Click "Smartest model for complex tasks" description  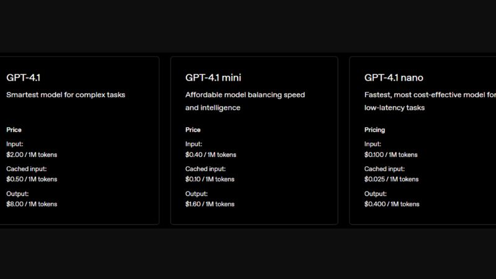66,95
